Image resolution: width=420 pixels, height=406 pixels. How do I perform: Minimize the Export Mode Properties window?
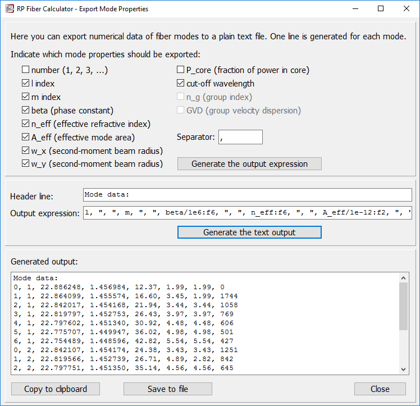pyautogui.click(x=355, y=8)
